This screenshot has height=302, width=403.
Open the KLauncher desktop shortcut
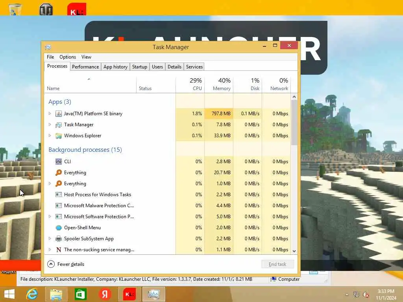tap(77, 9)
